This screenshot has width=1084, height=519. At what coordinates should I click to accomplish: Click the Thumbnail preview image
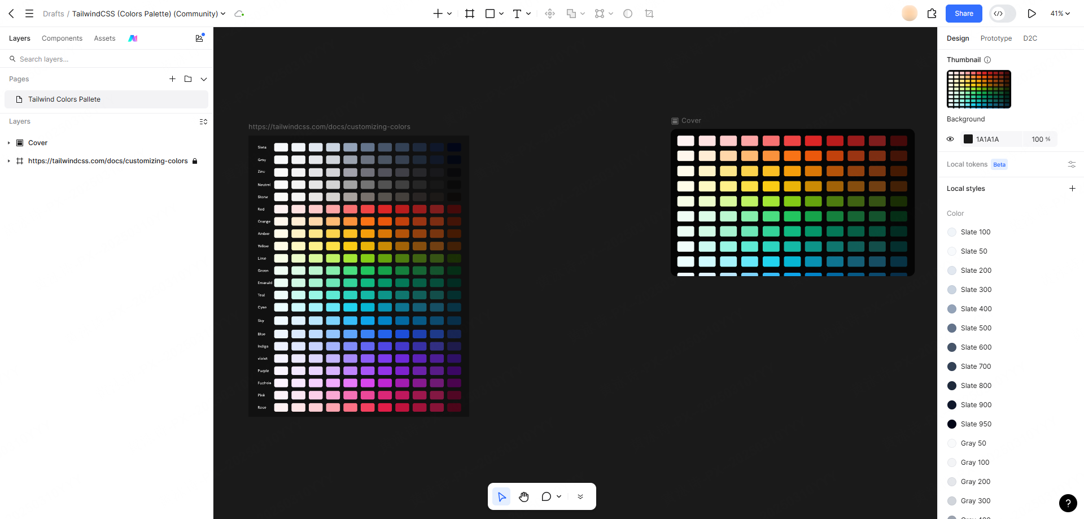[979, 89]
